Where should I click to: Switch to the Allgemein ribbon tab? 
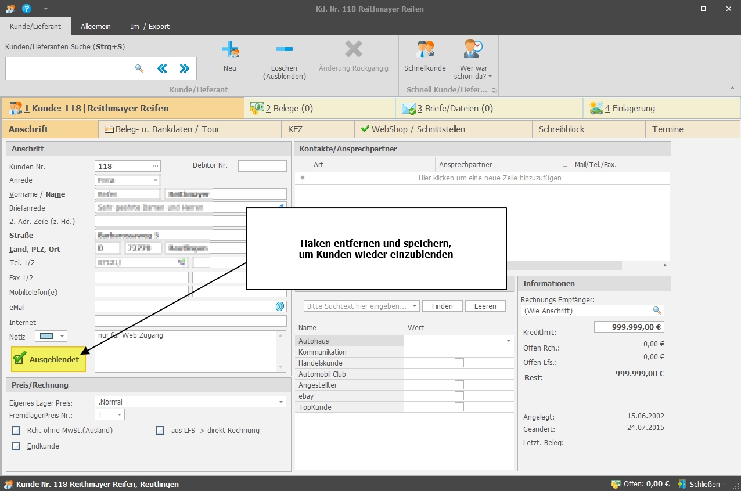pyautogui.click(x=96, y=27)
